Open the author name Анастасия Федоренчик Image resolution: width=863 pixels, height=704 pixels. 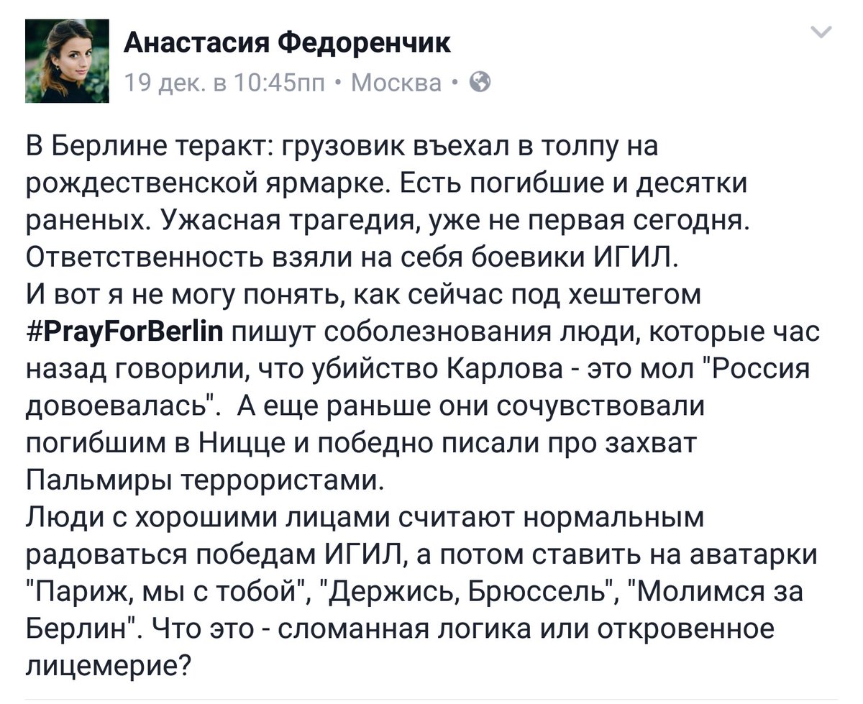(x=288, y=43)
